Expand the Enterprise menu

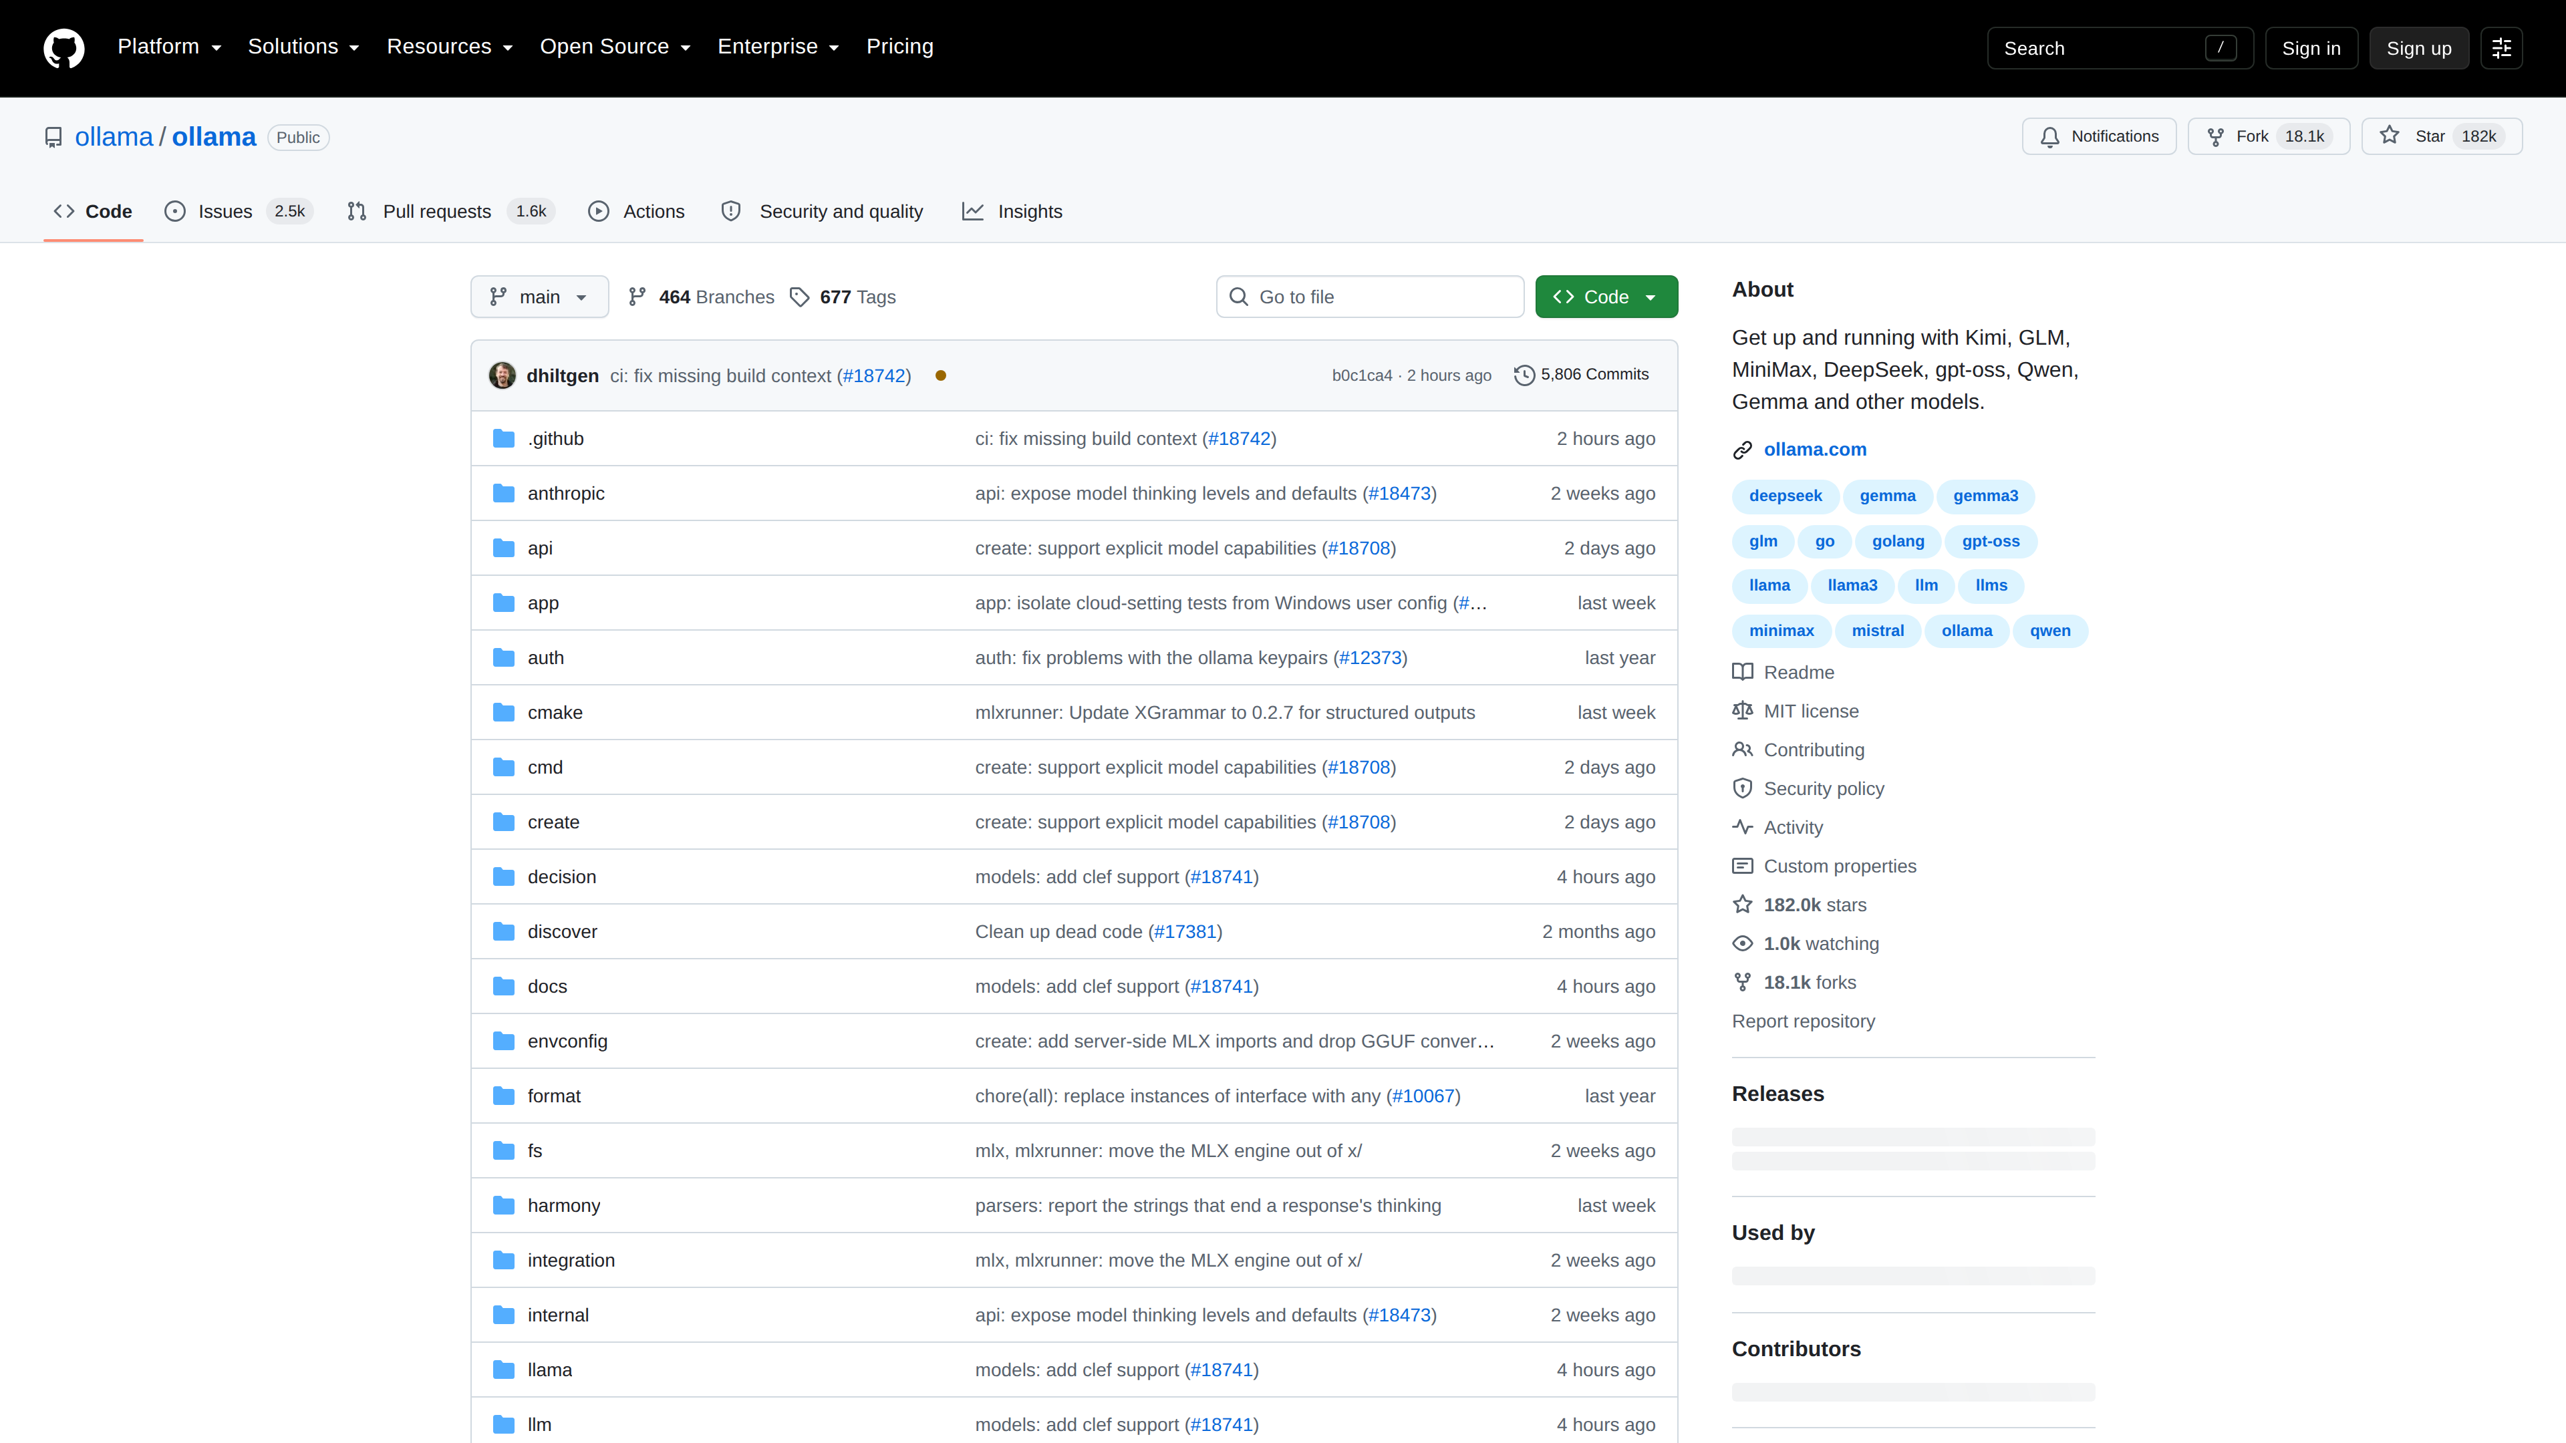[778, 47]
